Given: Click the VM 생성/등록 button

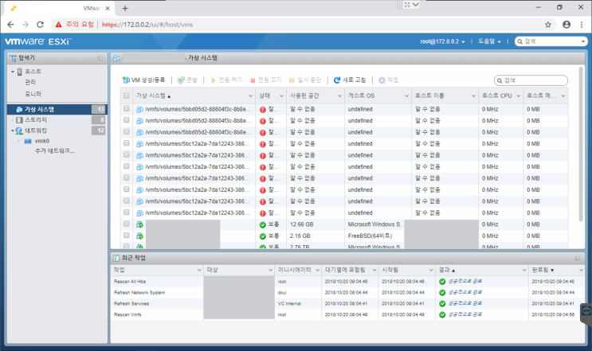Looking at the screenshot, I should click(143, 80).
